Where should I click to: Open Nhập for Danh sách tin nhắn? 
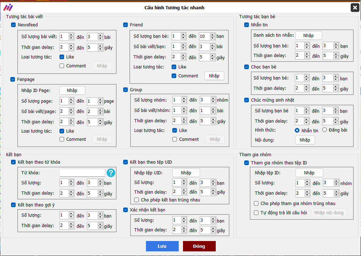pyautogui.click(x=308, y=35)
